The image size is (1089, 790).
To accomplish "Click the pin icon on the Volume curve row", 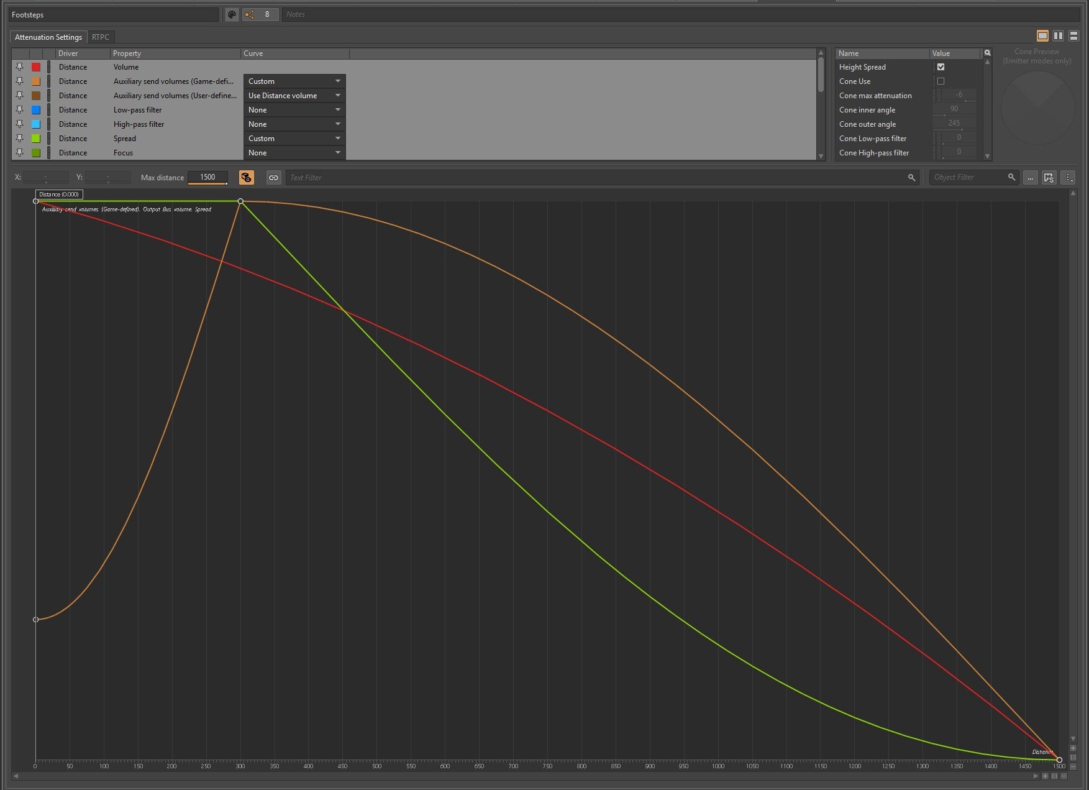I will (19, 67).
